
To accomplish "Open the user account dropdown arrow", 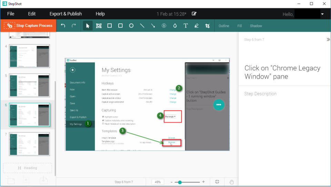I will click(x=322, y=14).
